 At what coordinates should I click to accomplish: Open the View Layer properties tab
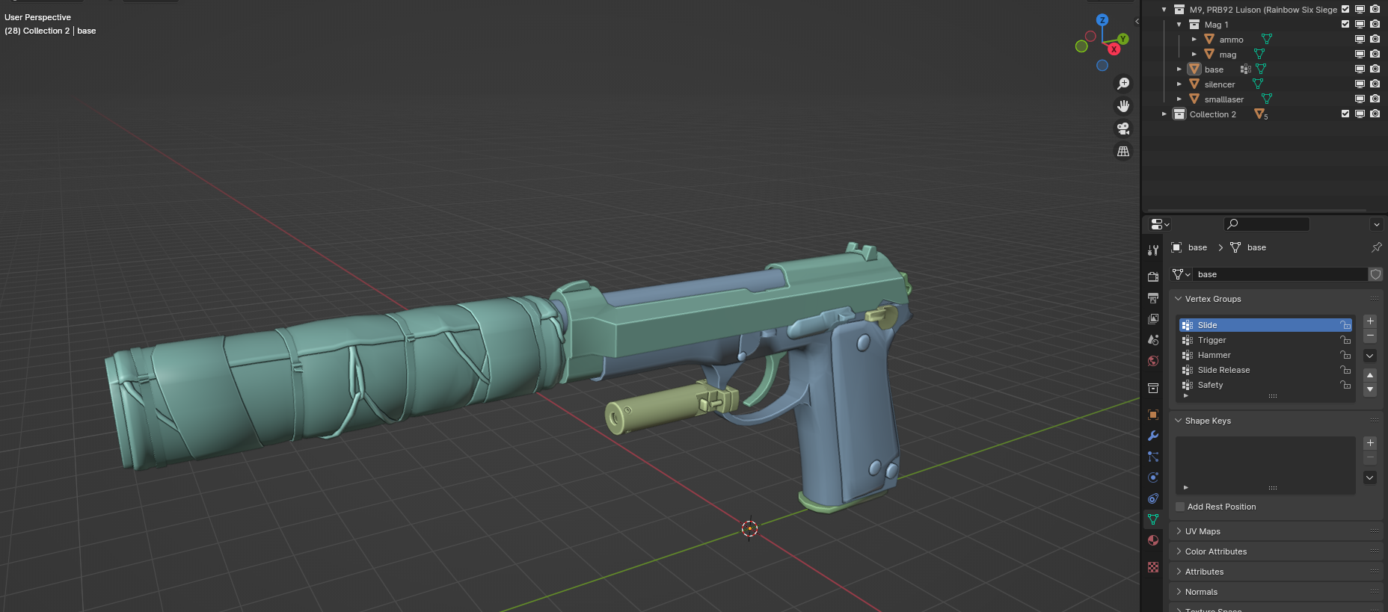pos(1153,319)
